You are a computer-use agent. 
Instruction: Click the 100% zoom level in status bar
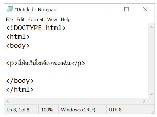[47, 110]
